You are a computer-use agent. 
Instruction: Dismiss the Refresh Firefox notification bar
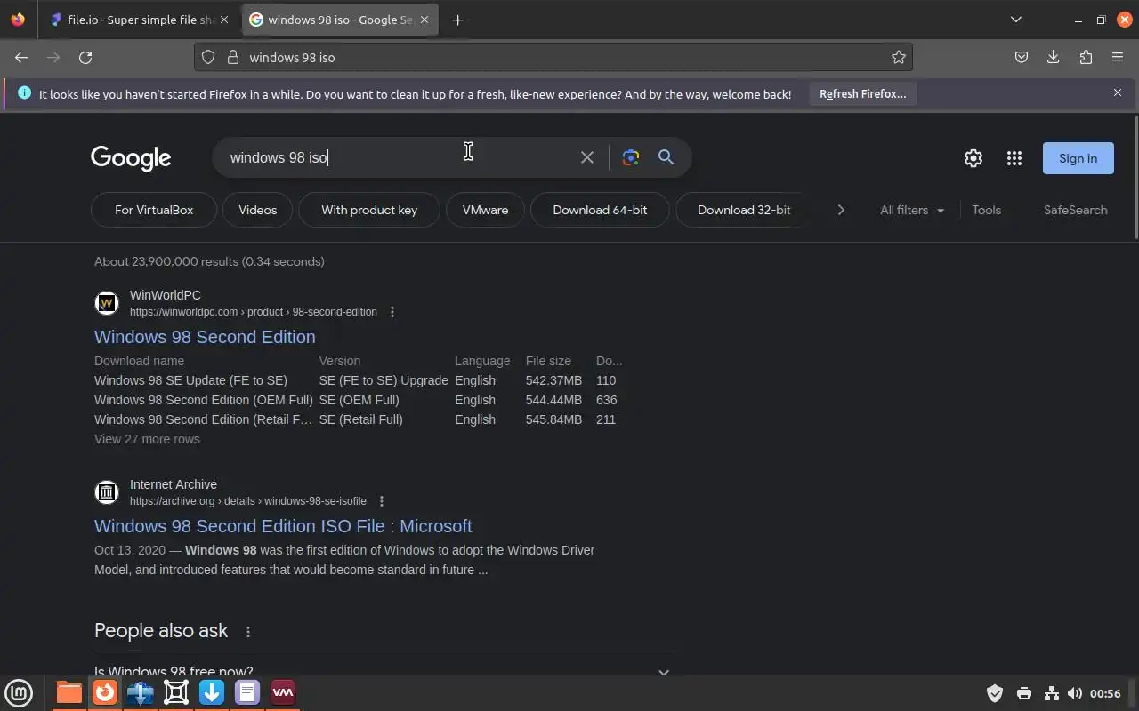point(1118,92)
